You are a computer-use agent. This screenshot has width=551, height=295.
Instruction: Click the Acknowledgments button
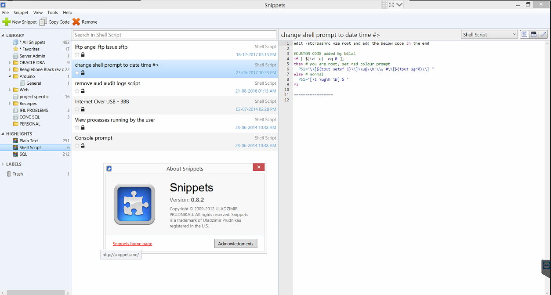(x=236, y=244)
